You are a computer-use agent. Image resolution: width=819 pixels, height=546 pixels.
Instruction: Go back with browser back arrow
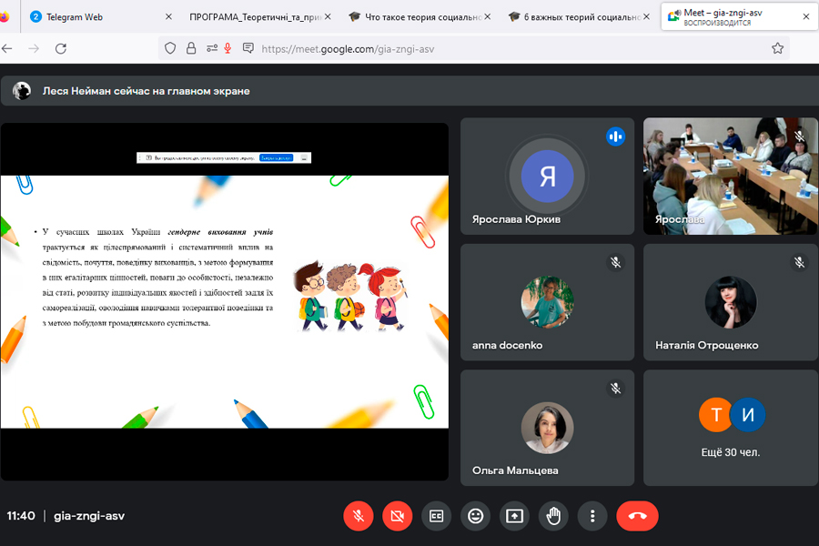[x=6, y=48]
